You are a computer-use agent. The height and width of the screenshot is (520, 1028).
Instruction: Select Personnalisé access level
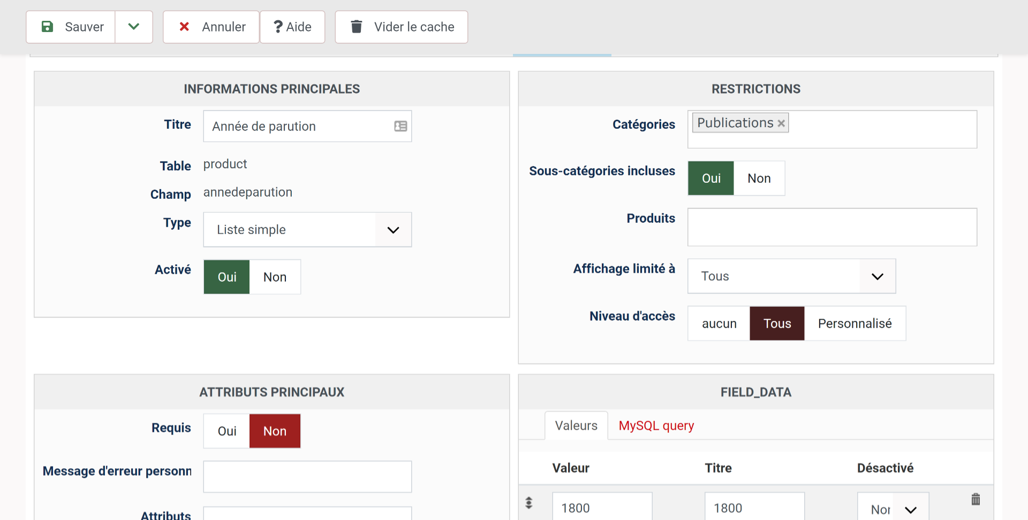(855, 324)
